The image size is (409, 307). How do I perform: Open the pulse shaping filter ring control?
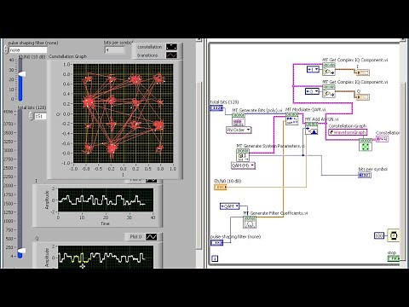(27, 50)
